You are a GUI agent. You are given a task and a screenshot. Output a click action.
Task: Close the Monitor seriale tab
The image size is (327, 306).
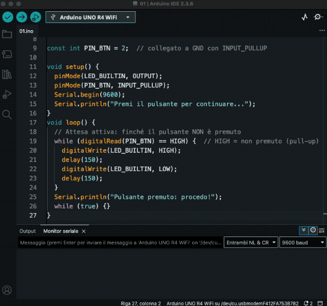tap(84, 231)
